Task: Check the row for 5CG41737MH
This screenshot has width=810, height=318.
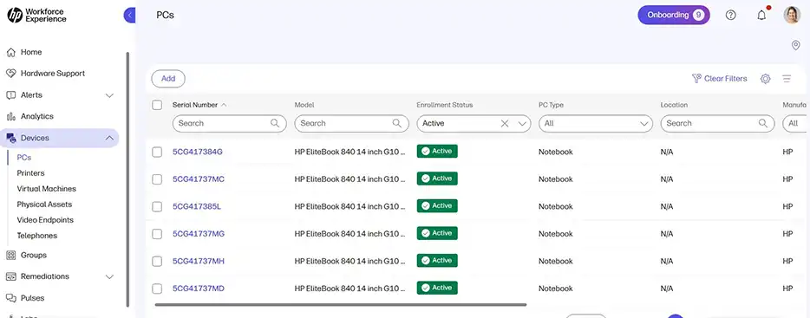Action: point(157,261)
